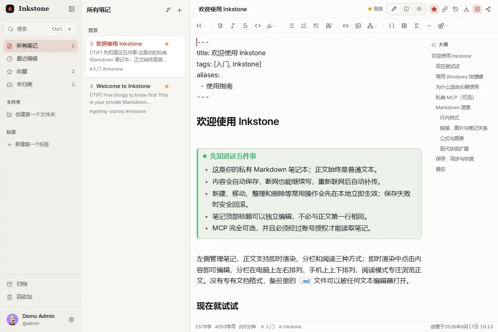Open the note sort options

point(168,10)
